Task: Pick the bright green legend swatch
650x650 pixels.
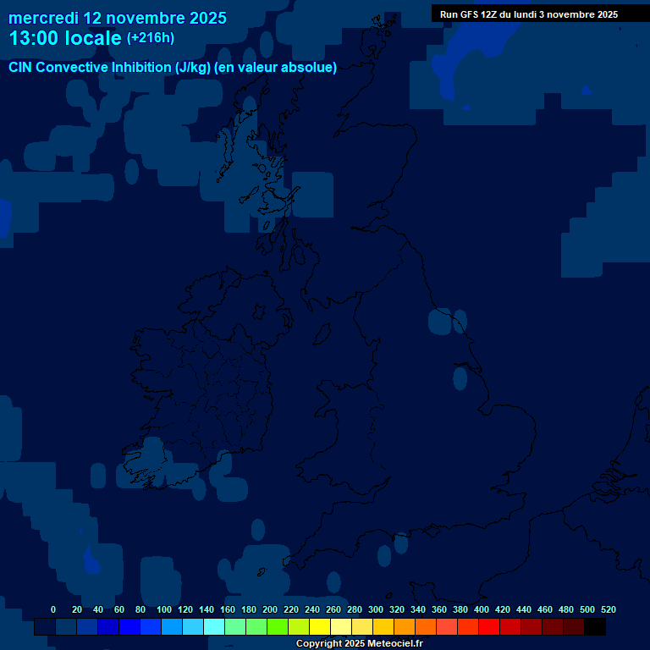Action: [x=278, y=627]
